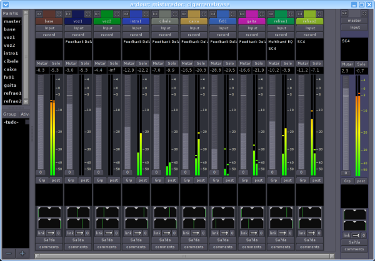Click the gaita track name button

click(x=252, y=21)
